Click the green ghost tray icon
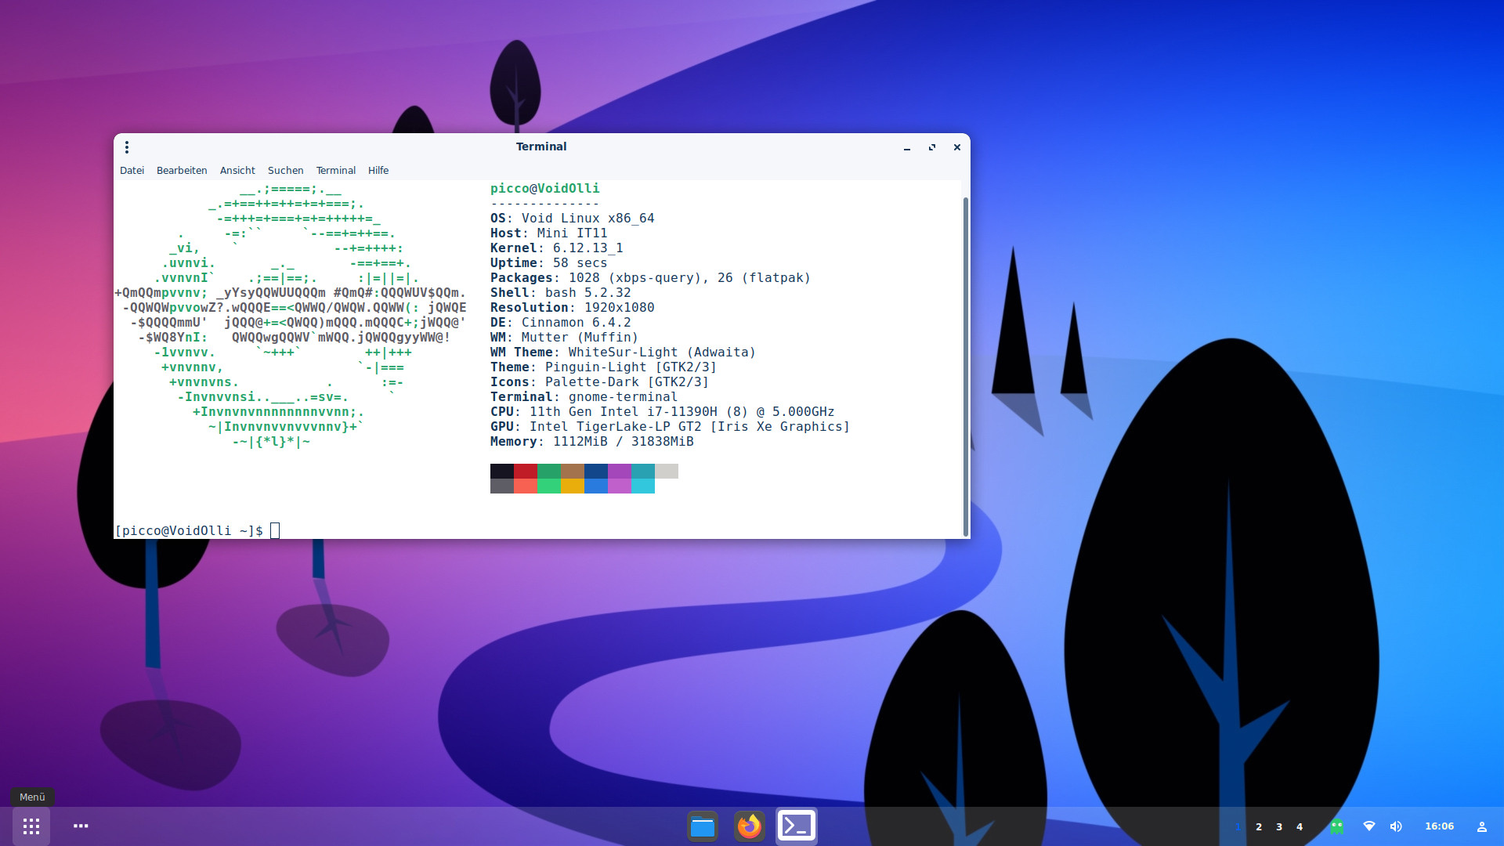Viewport: 1504px width, 846px height. [x=1337, y=826]
